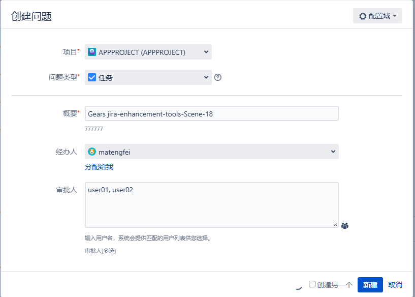Enable the 创建另一个 checkbox
Image resolution: width=415 pixels, height=297 pixels.
[x=312, y=284]
